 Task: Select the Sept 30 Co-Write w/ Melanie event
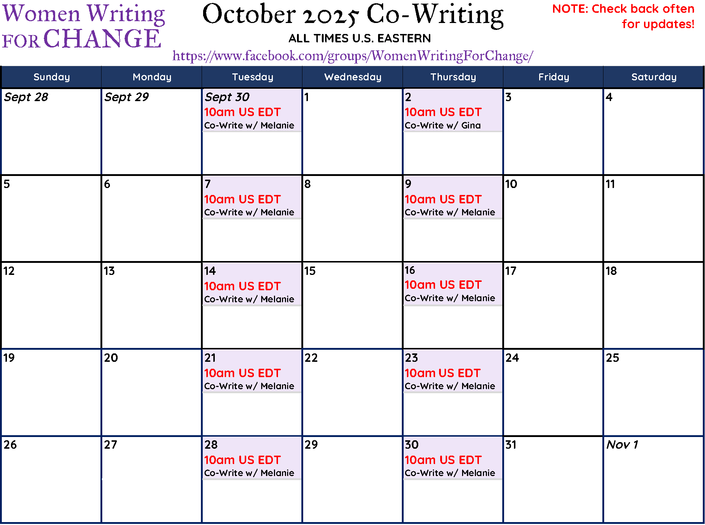point(252,110)
